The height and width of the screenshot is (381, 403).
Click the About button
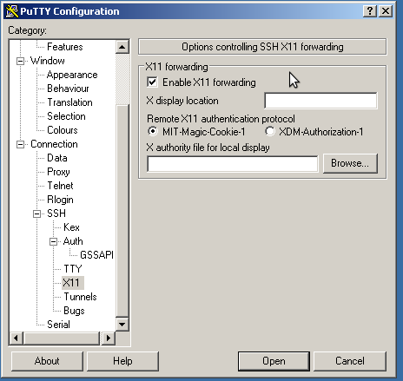click(x=47, y=361)
